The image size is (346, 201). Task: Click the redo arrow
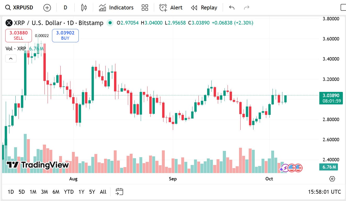246,8
